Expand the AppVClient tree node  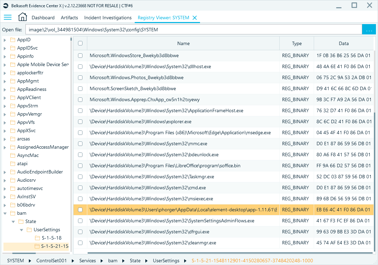5,98
